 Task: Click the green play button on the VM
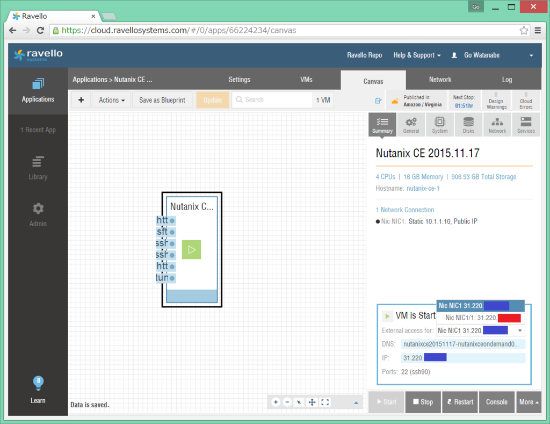pyautogui.click(x=192, y=249)
